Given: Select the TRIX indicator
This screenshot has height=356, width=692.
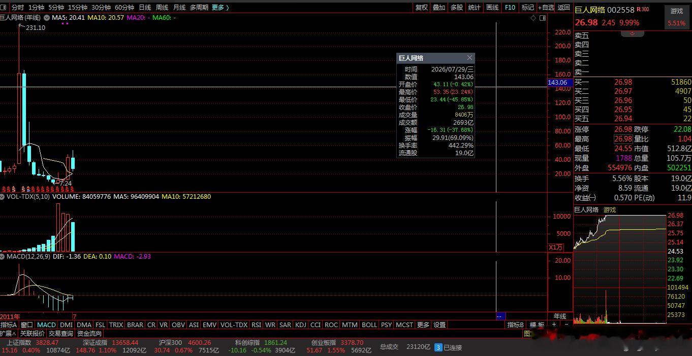Looking at the screenshot, I should [116, 325].
